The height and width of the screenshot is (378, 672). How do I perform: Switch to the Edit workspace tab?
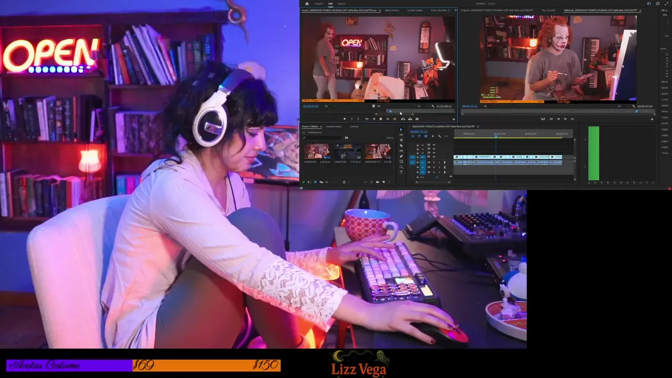pyautogui.click(x=331, y=4)
